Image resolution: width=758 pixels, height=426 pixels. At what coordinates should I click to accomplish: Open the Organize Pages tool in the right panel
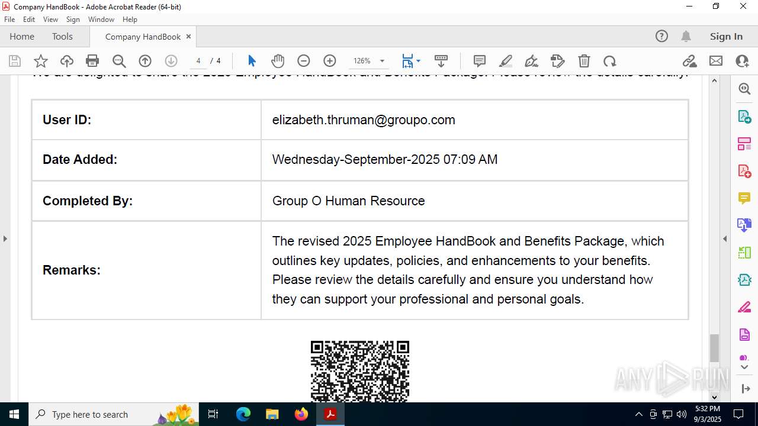[744, 144]
